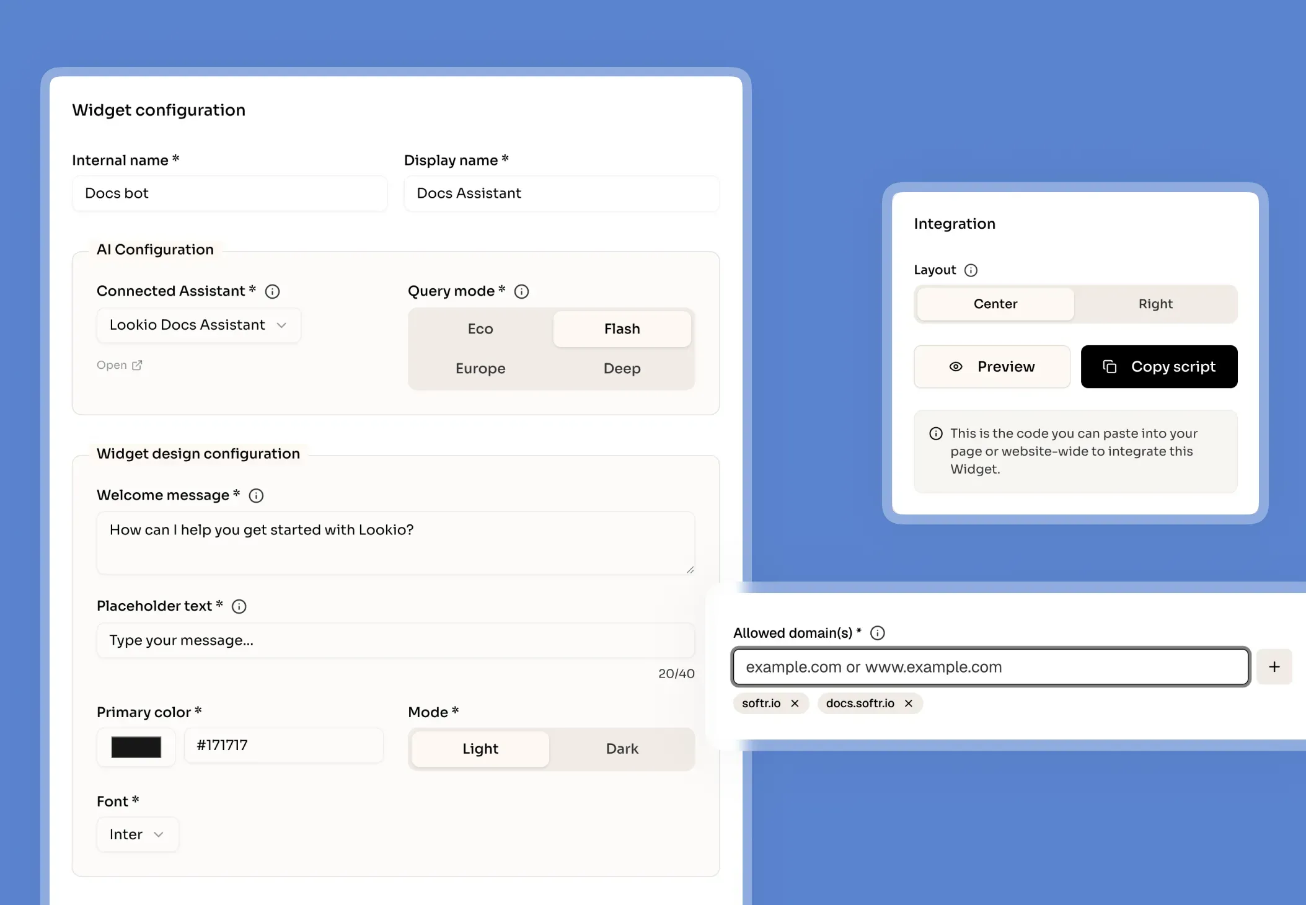Open the assistant via external link icon

(x=137, y=365)
